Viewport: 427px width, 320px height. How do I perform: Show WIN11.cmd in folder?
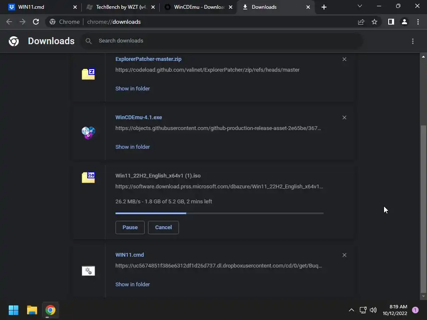[x=133, y=284]
